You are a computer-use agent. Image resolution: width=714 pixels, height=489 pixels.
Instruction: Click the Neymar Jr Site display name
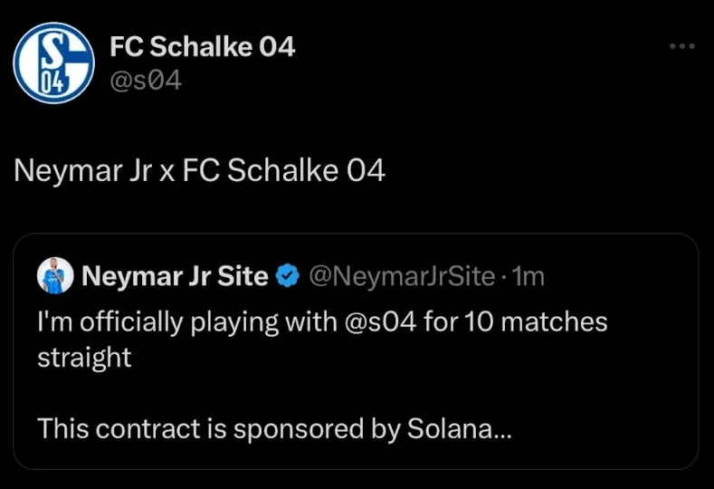click(x=175, y=276)
